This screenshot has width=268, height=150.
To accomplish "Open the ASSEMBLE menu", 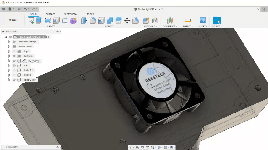I will click(x=150, y=26).
